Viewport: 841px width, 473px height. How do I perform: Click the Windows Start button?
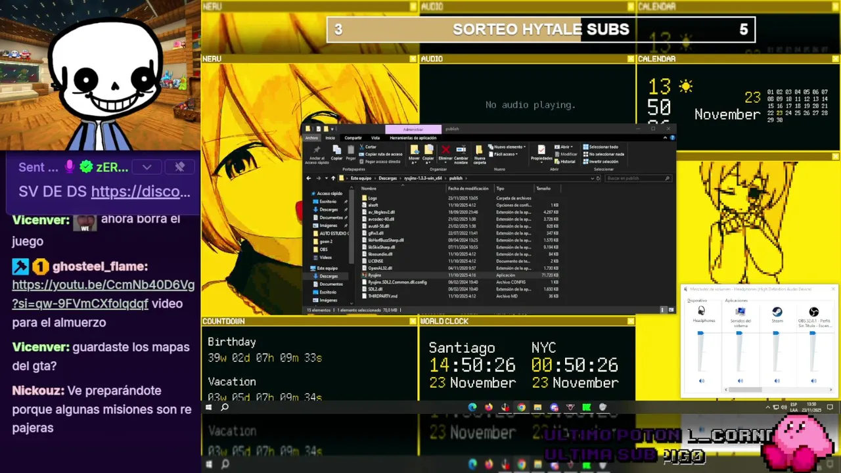coord(209,407)
